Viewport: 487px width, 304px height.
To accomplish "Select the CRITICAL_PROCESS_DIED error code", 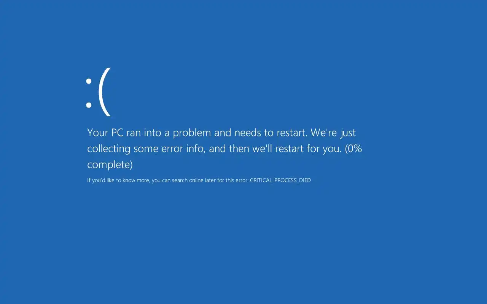I will point(280,180).
